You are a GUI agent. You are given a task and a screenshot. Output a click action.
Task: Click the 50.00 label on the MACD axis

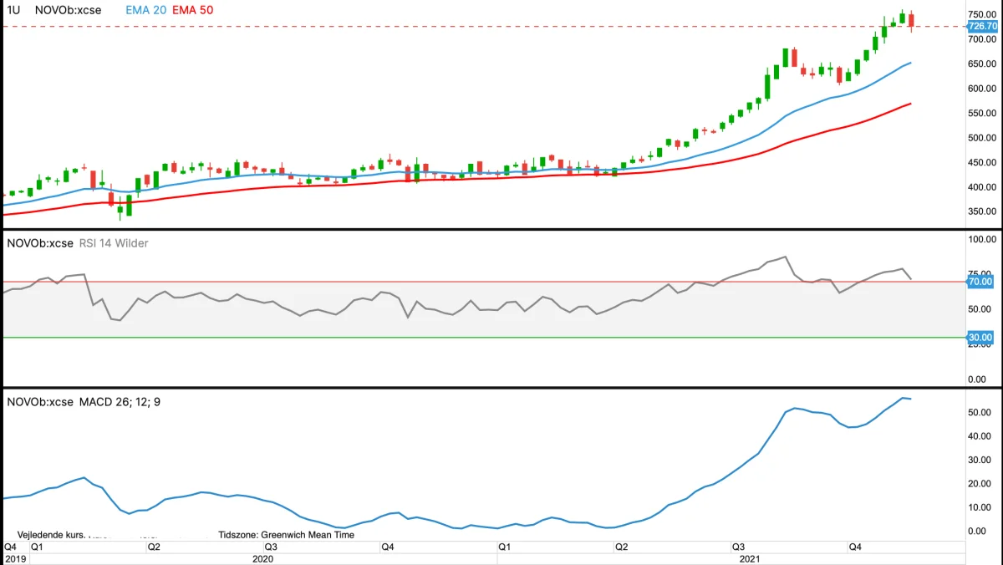pos(979,413)
